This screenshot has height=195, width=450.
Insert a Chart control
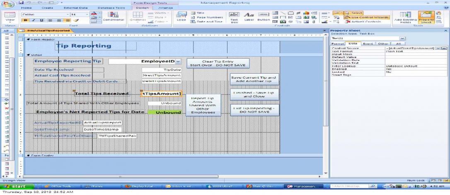[x=306, y=13]
